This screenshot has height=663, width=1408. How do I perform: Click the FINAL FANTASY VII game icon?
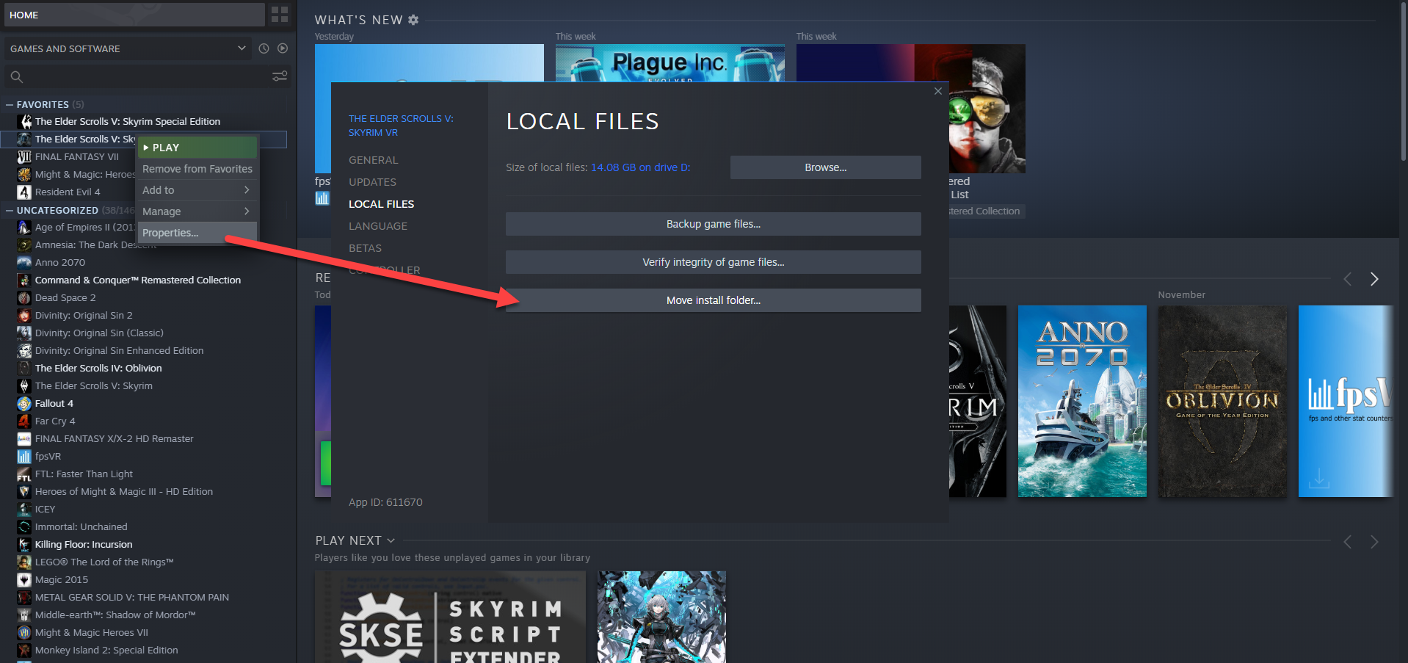24,156
